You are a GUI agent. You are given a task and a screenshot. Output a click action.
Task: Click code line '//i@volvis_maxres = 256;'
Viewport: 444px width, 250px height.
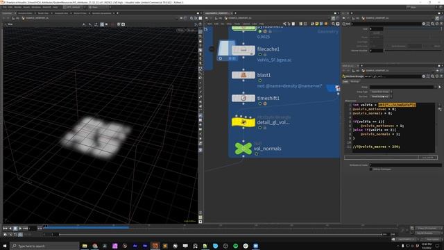pyautogui.click(x=376, y=147)
